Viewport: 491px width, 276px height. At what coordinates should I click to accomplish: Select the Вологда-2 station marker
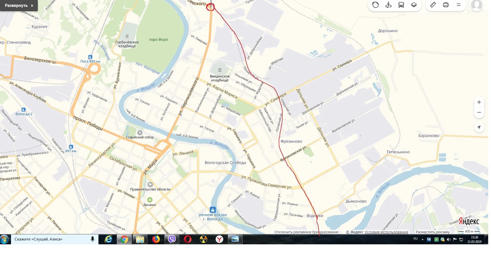click(23, 110)
